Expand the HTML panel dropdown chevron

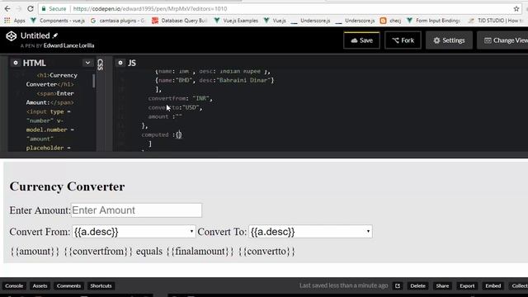point(87,63)
